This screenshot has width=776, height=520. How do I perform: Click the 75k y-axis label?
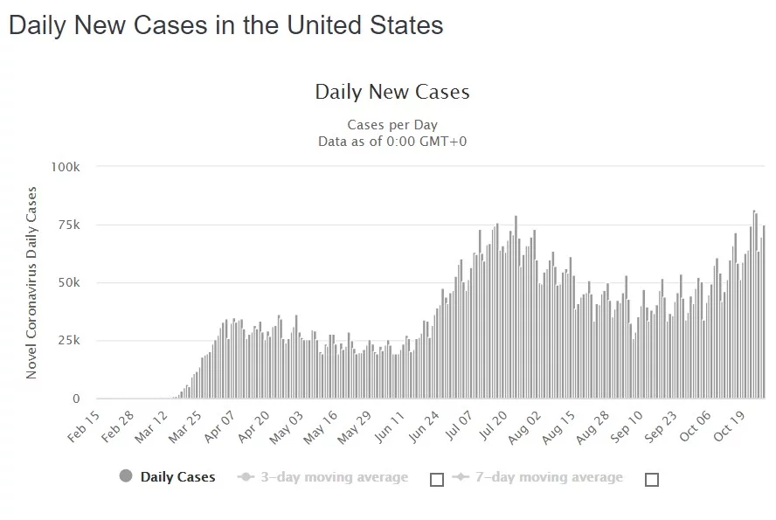click(70, 225)
